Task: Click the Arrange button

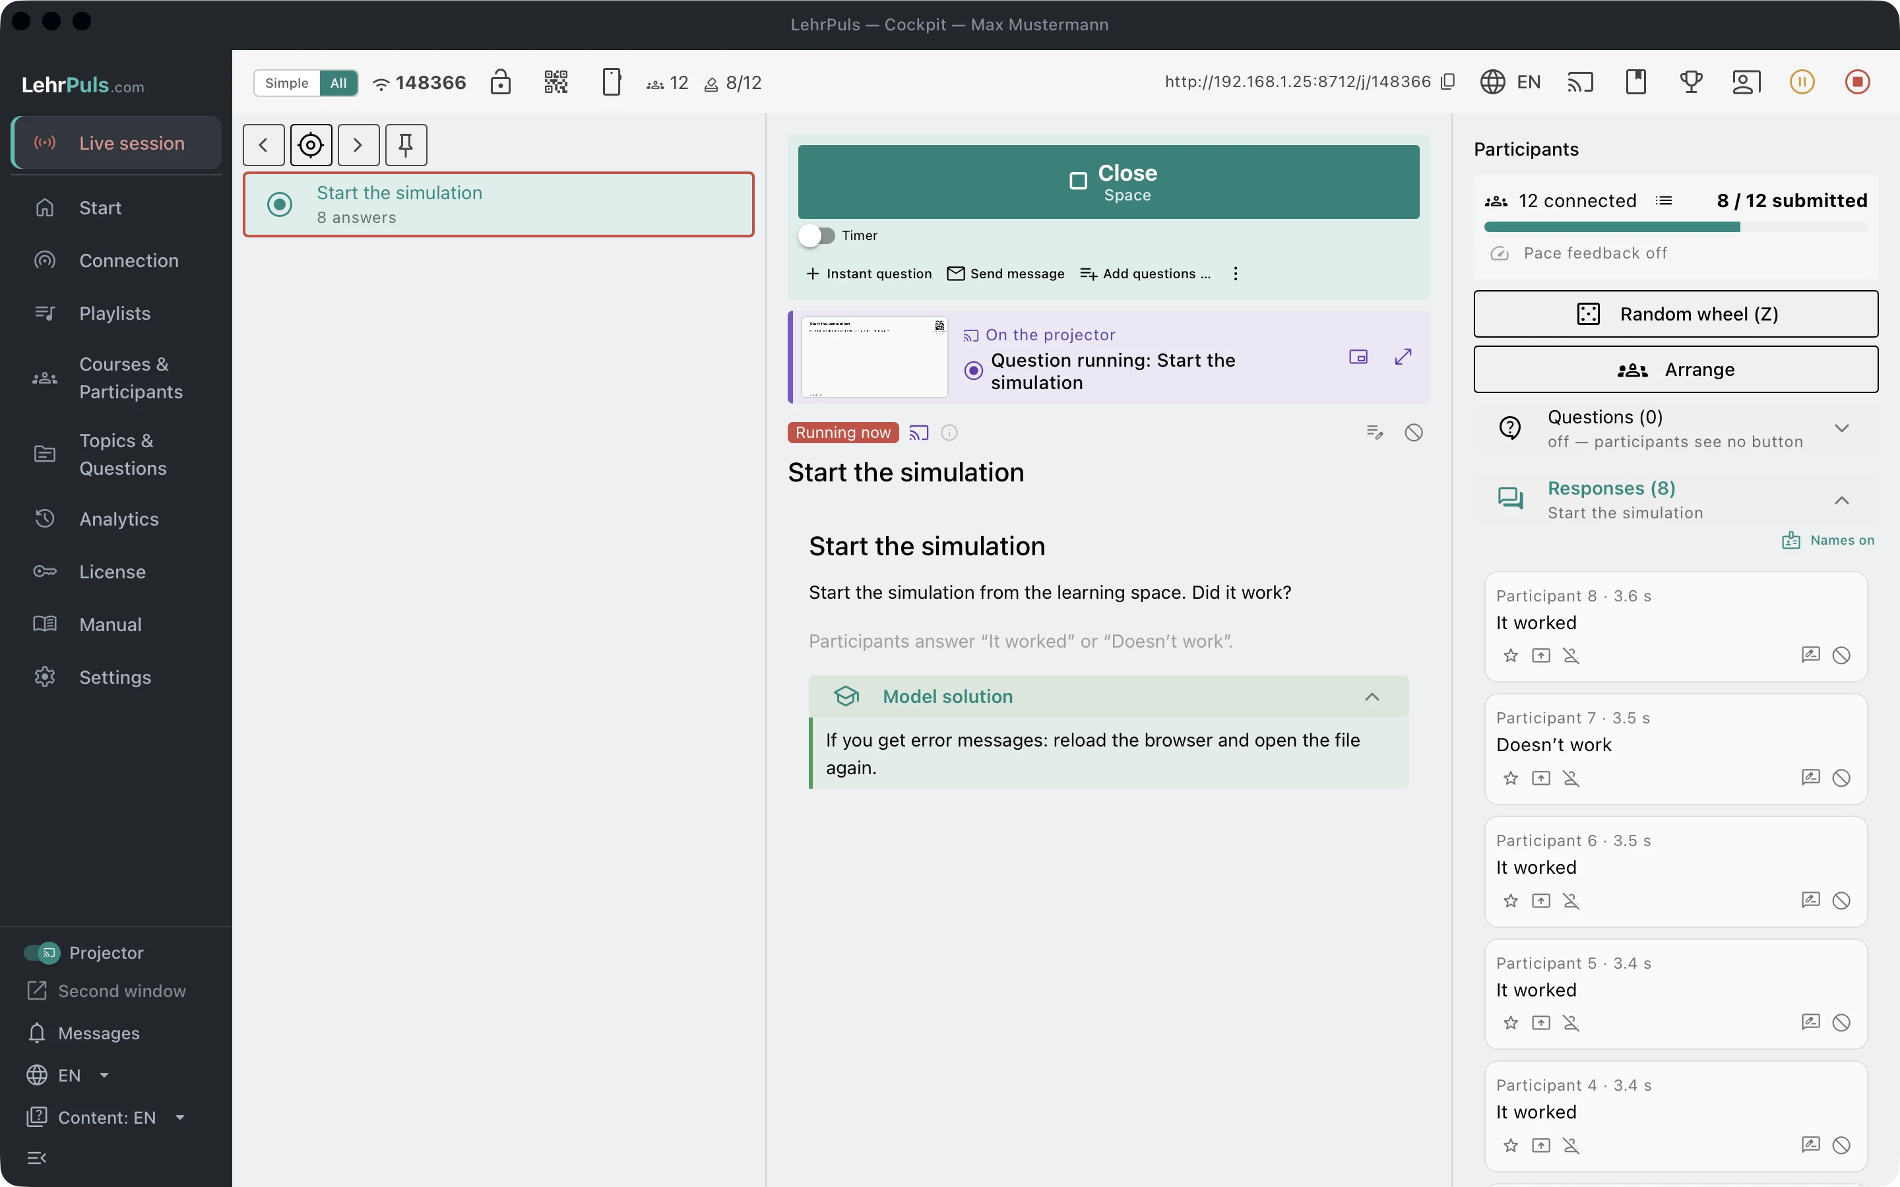Action: click(x=1676, y=369)
